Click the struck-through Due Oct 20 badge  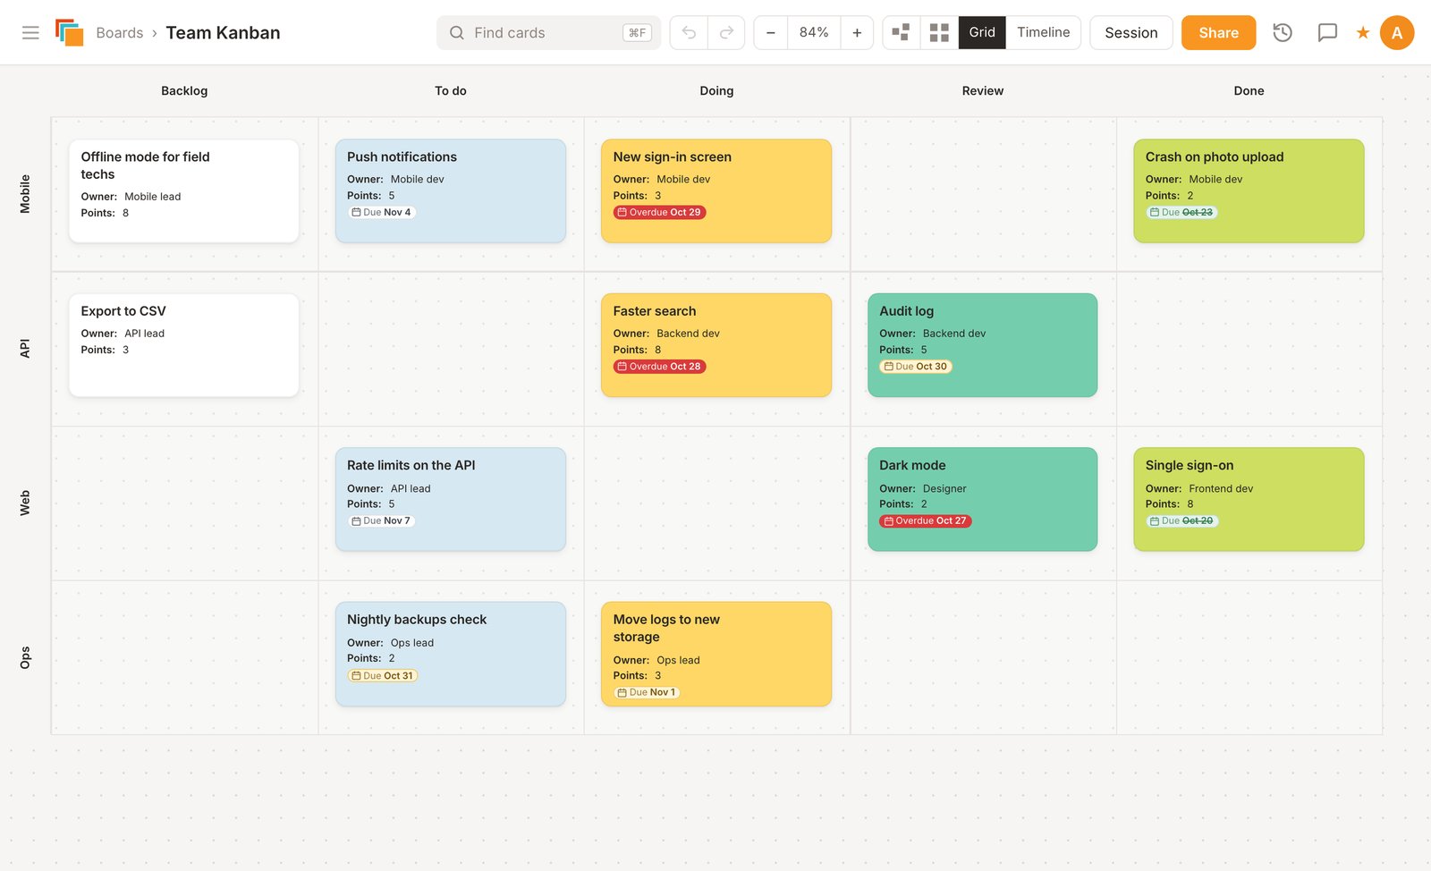[1182, 521]
